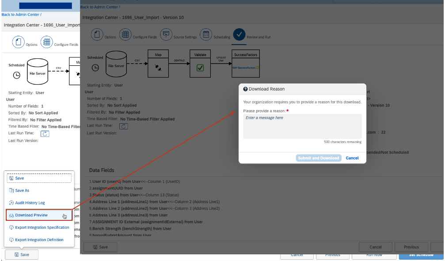Click reason message text area
445x261 pixels.
coord(302,126)
